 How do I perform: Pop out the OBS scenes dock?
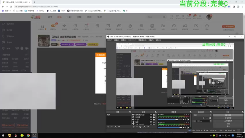pos(130,112)
